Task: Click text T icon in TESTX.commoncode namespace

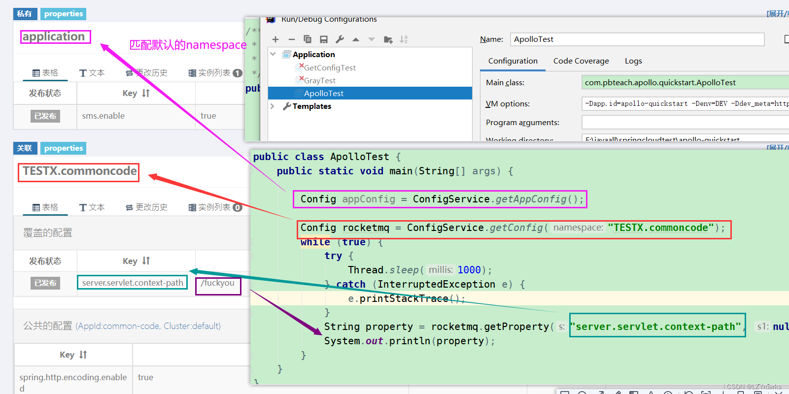Action: coord(83,207)
